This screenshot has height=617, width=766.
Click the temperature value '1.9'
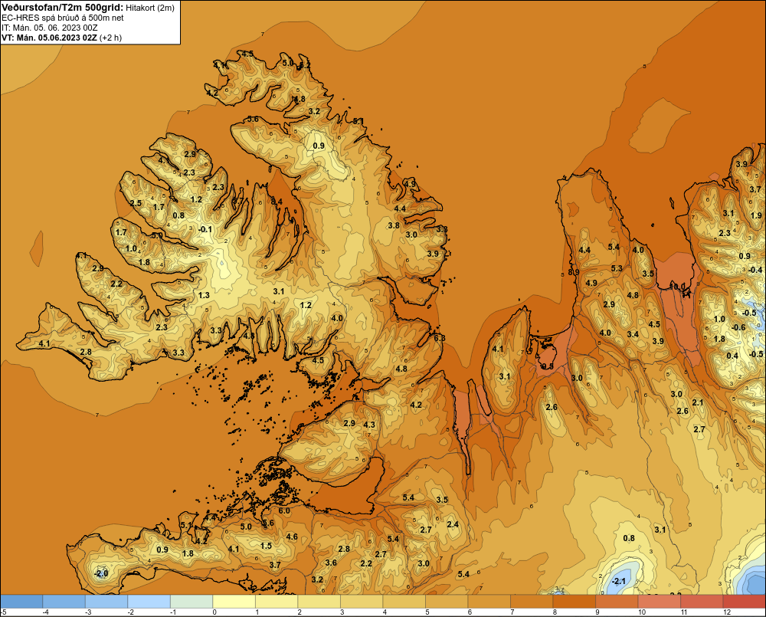[x=756, y=215]
